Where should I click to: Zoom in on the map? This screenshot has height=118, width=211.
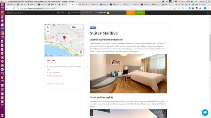coord(48,27)
